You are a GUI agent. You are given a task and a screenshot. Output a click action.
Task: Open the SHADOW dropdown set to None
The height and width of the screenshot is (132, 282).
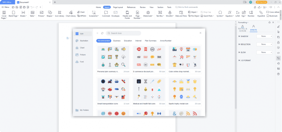264,36
